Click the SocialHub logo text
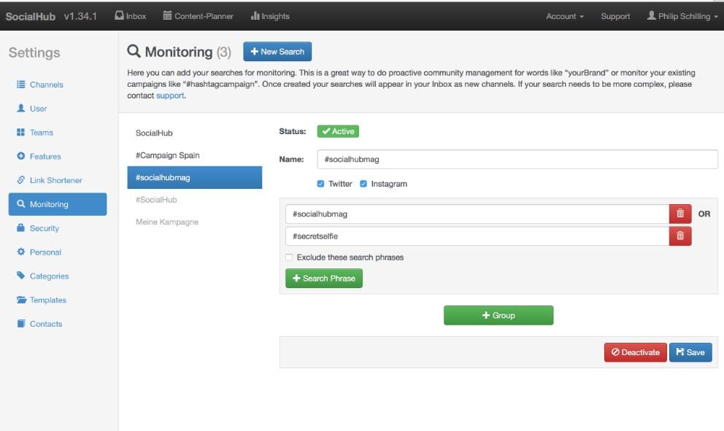 [x=31, y=16]
